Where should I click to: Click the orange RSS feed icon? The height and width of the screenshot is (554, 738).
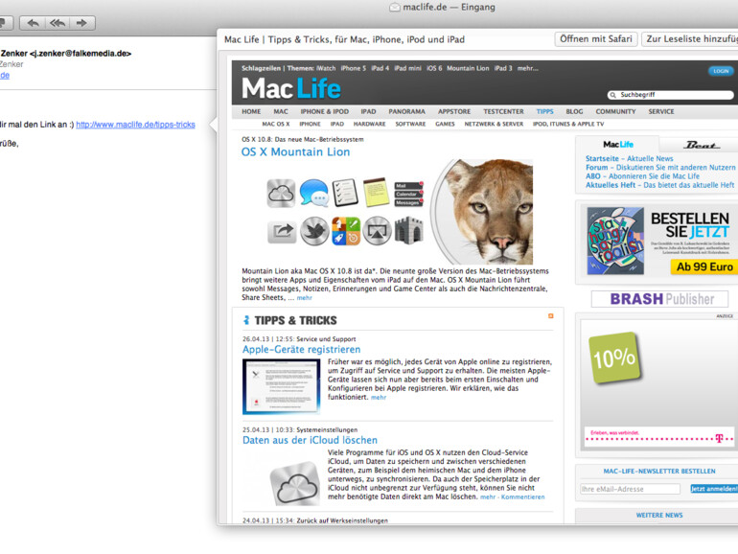[x=551, y=316]
